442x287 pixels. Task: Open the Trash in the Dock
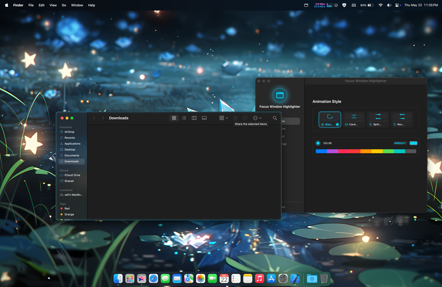click(x=324, y=278)
